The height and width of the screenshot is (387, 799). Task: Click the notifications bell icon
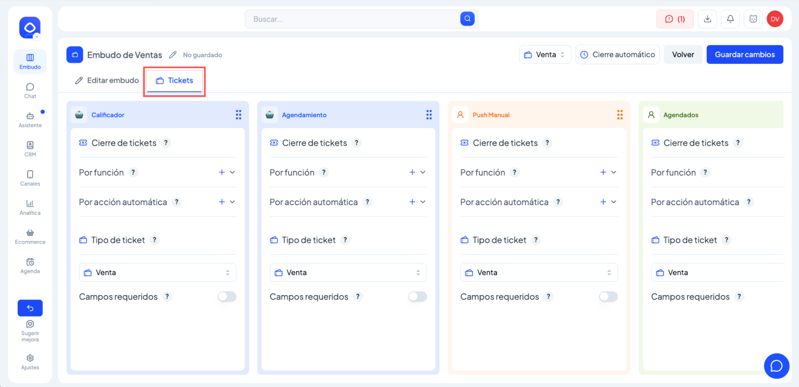(730, 19)
